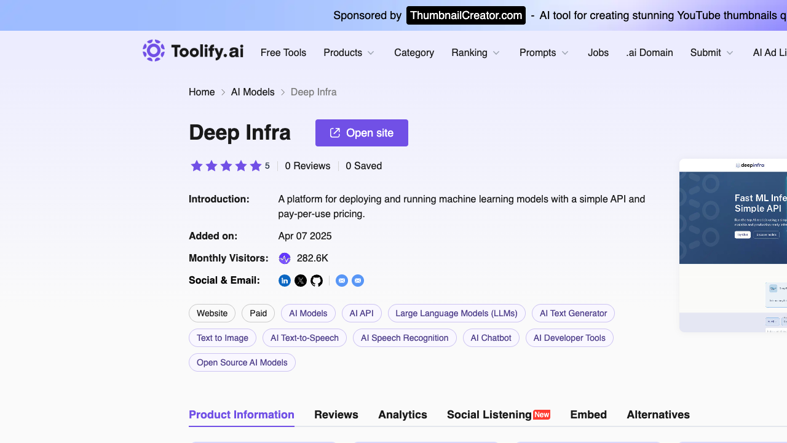787x443 pixels.
Task: Select the AI API tag
Action: pos(362,313)
